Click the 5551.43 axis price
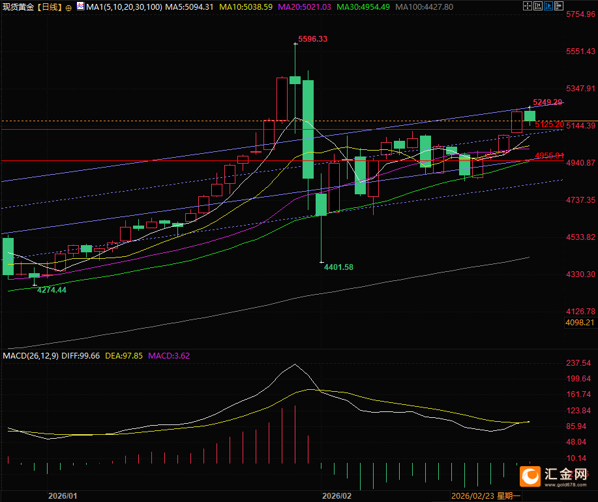 [581, 51]
